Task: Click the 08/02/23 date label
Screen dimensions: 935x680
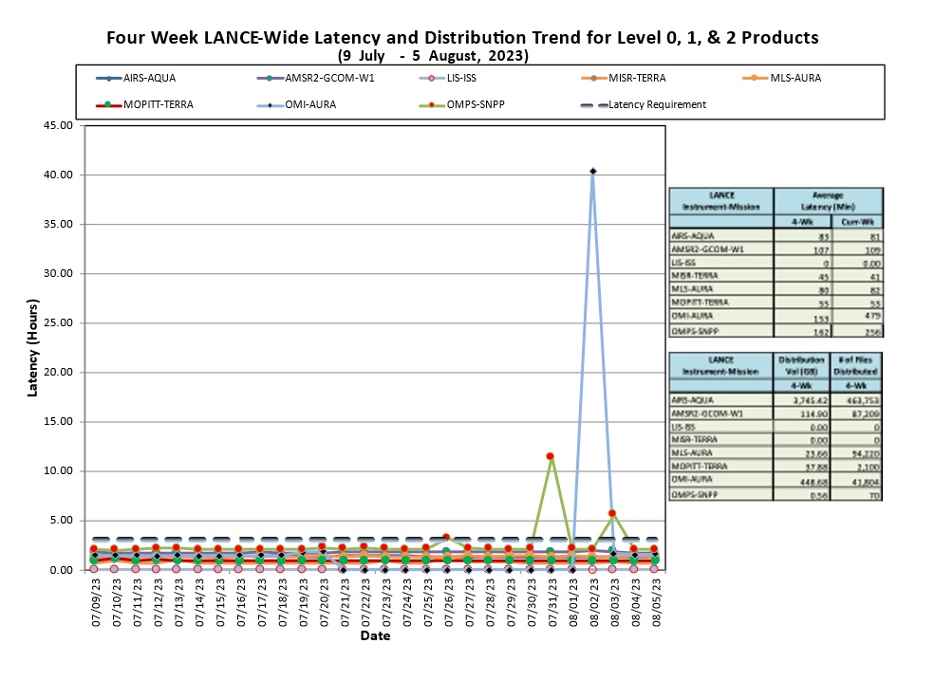Action: (594, 602)
